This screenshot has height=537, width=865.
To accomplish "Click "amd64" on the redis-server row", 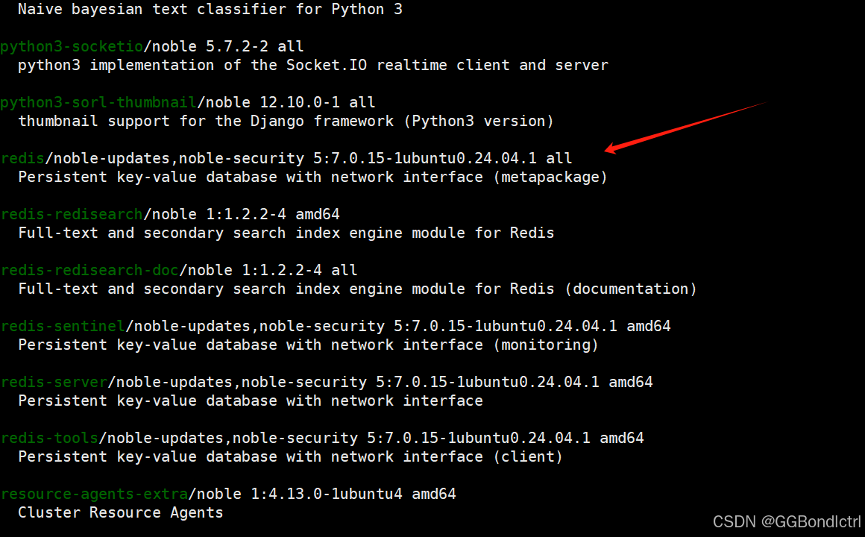I will pyautogui.click(x=631, y=382).
